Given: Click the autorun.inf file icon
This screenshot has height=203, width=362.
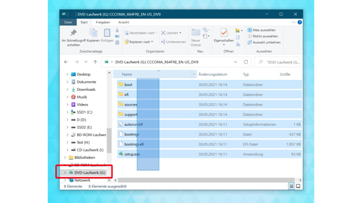Looking at the screenshot, I should pyautogui.click(x=121, y=124).
